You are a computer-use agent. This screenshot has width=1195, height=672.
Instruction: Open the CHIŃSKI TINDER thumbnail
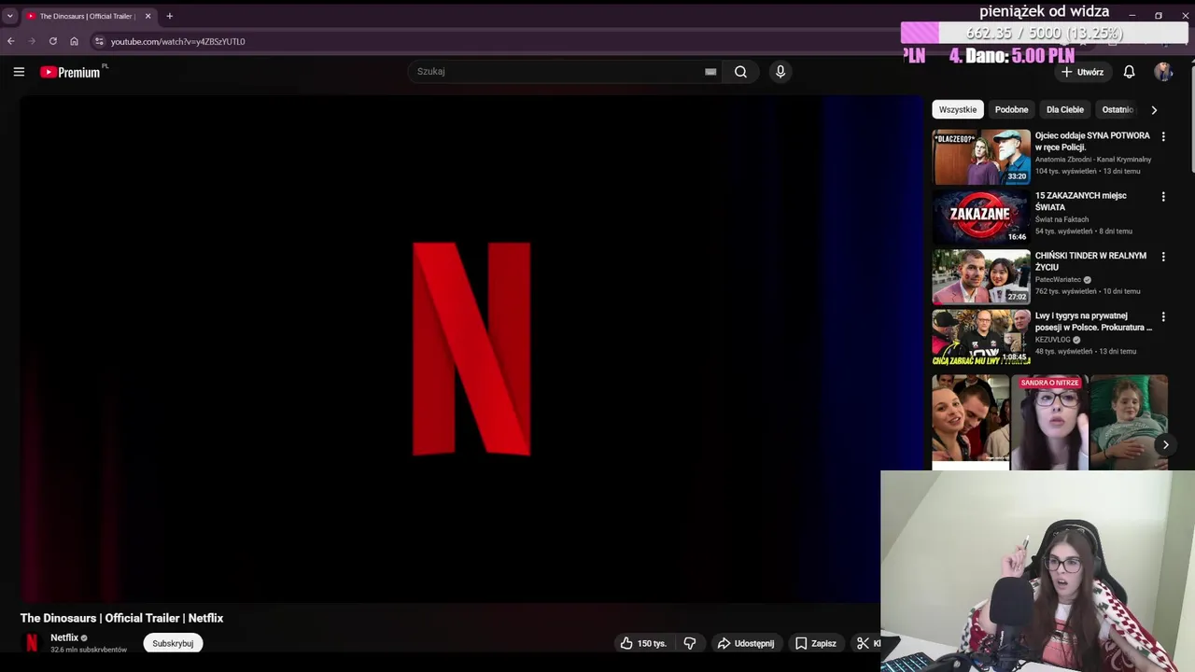[x=981, y=277]
